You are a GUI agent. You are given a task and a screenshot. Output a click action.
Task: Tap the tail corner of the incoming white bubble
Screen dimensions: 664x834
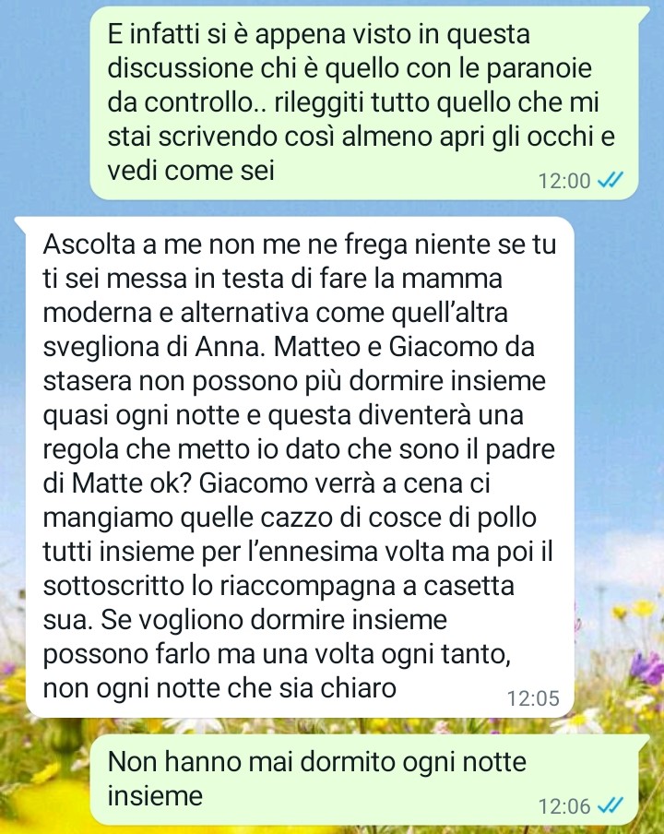coord(20,222)
